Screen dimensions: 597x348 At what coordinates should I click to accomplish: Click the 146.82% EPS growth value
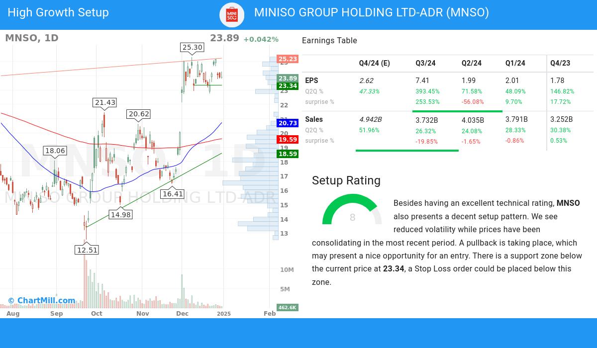[x=562, y=91]
